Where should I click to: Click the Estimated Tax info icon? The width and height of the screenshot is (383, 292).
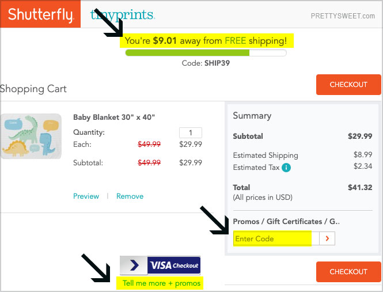pyautogui.click(x=286, y=168)
